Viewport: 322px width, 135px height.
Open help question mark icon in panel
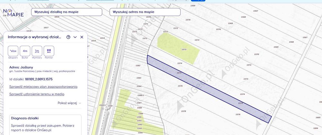coord(68,37)
